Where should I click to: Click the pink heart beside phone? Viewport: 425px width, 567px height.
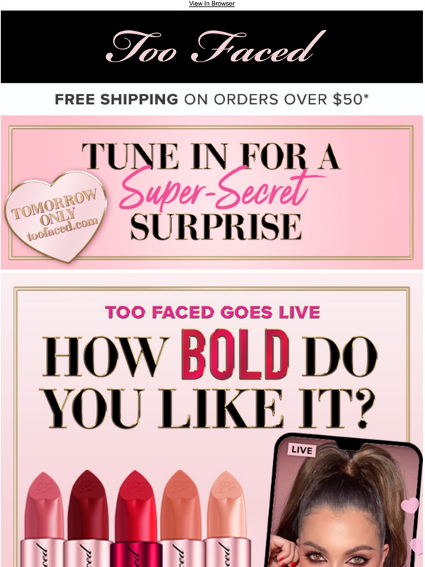coord(410,505)
